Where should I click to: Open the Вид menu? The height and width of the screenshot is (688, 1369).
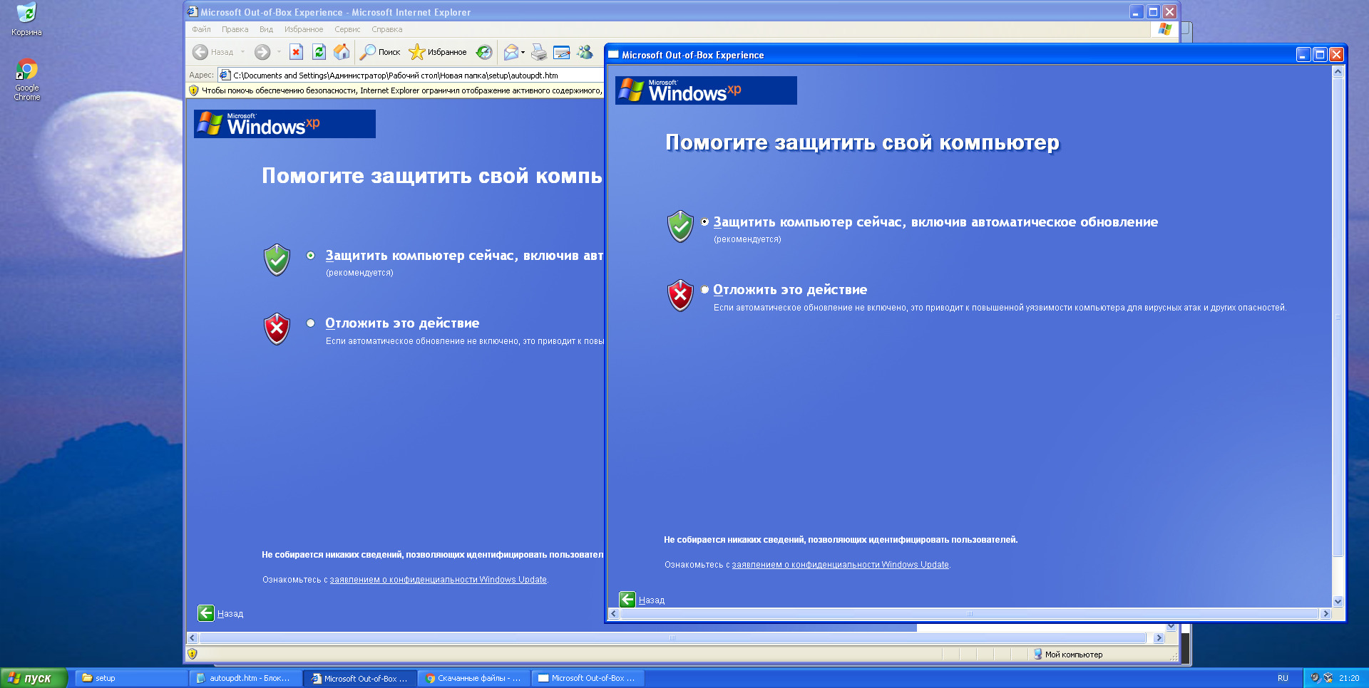[266, 29]
